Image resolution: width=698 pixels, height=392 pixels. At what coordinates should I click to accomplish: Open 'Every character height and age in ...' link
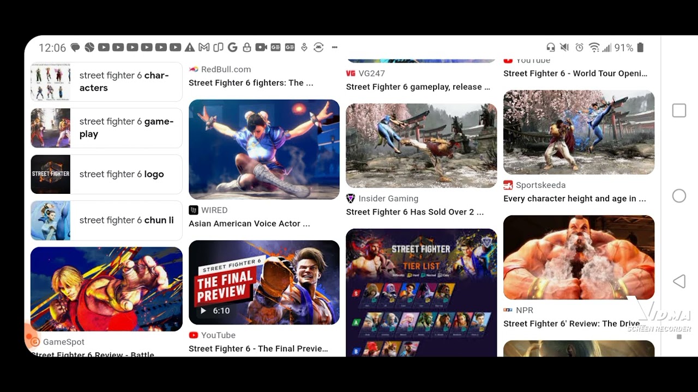click(575, 199)
